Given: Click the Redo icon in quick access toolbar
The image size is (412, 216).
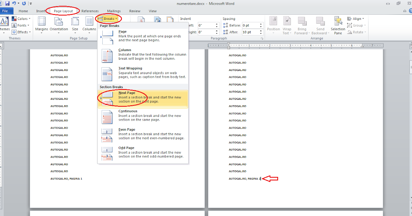Looking at the screenshot, I should point(24,3).
